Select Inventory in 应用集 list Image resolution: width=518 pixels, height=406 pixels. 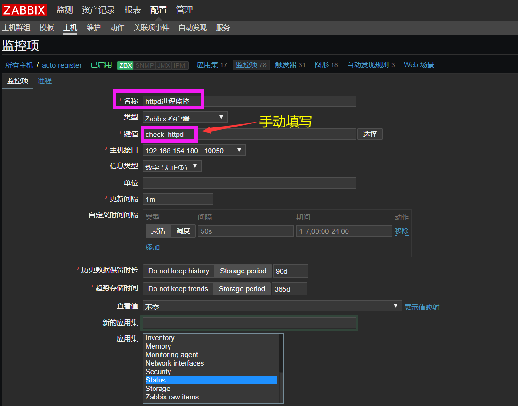211,338
